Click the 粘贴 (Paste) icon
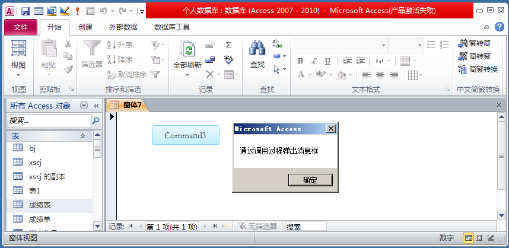 coord(49,48)
